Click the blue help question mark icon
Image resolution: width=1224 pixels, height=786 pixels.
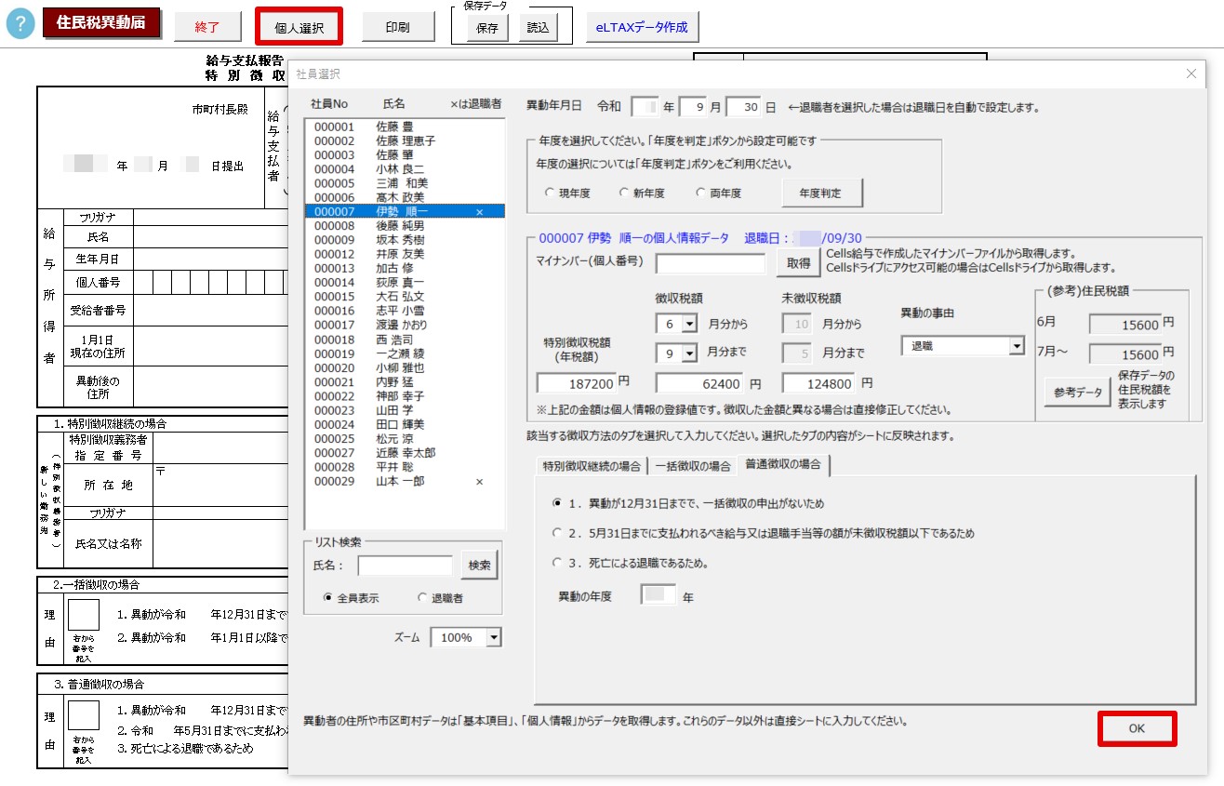click(x=20, y=25)
